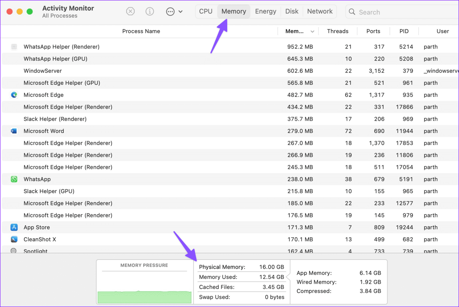Screen dimensions: 459x307
Task: Click the green fullscreen window button
Action: [x=30, y=11]
